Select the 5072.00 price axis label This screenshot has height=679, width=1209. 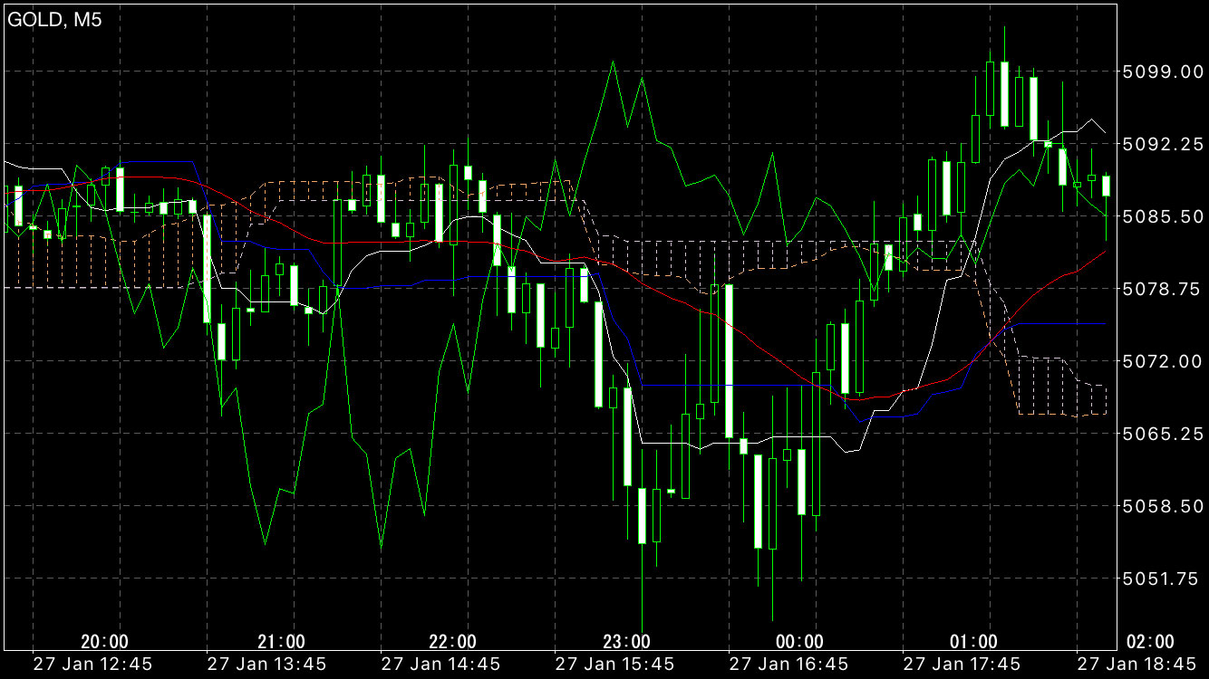[1161, 361]
